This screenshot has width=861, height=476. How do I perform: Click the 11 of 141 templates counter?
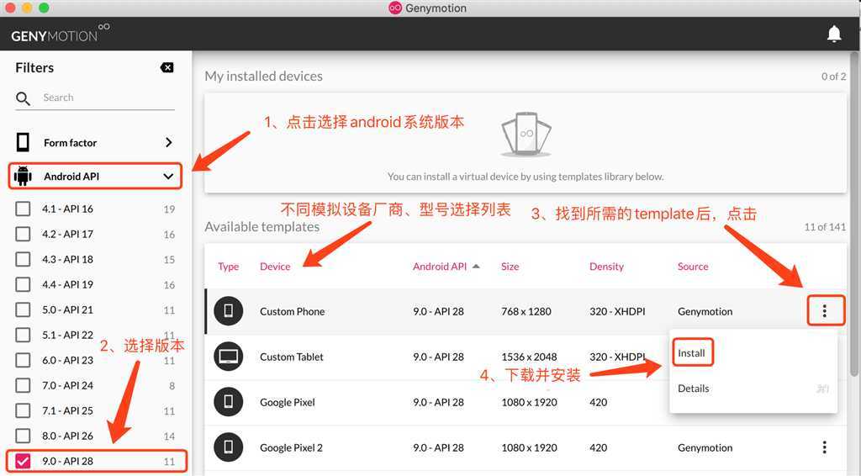825,227
